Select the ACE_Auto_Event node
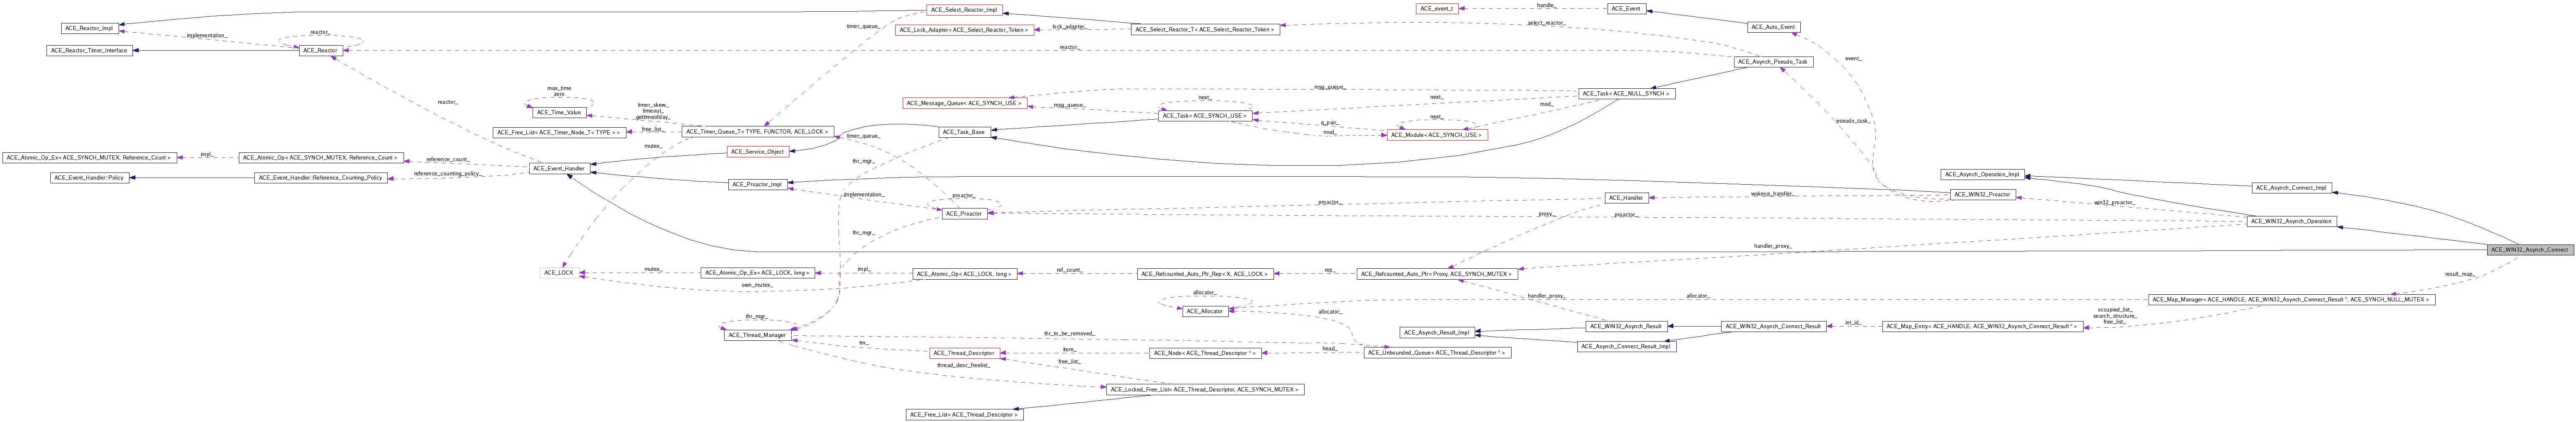 point(1773,27)
